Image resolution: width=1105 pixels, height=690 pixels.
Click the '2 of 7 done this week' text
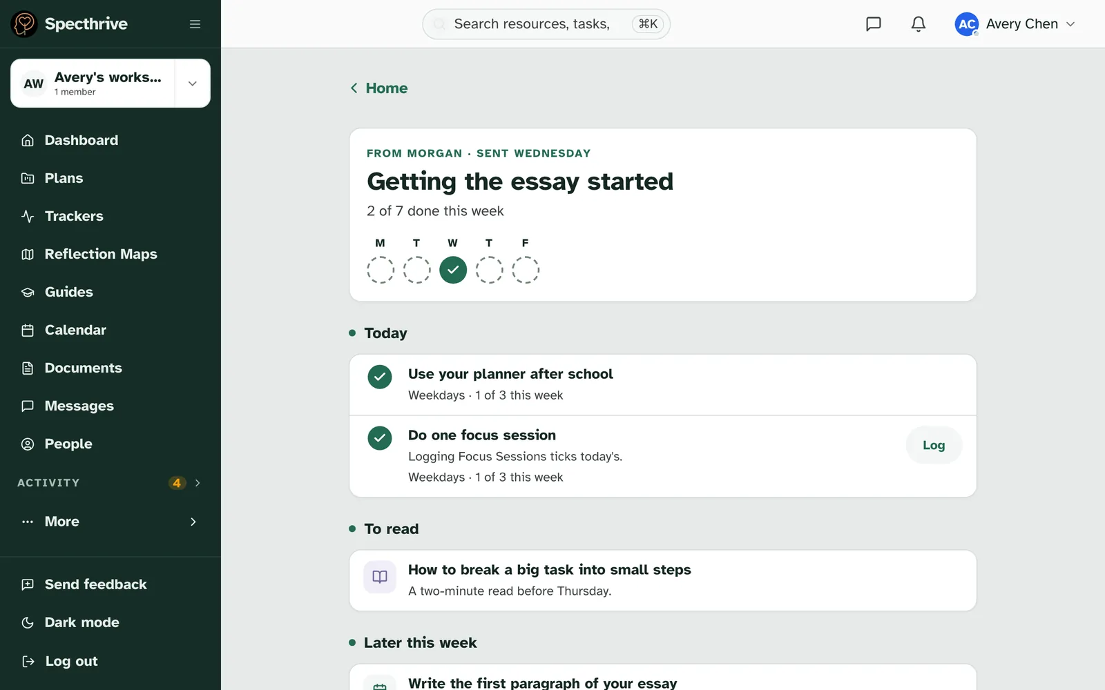tap(435, 211)
